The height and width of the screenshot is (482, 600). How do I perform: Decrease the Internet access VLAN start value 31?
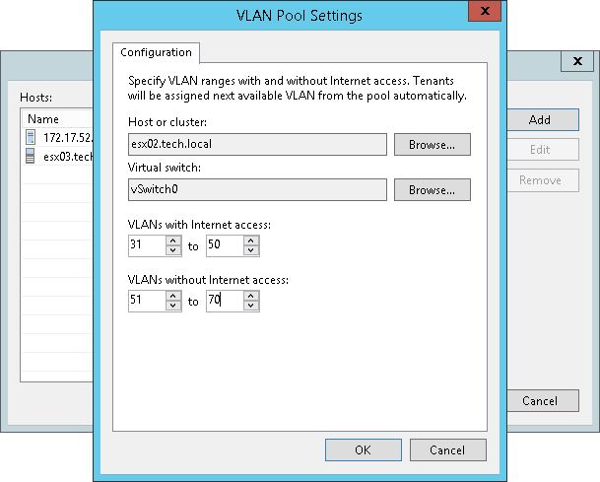click(x=173, y=250)
